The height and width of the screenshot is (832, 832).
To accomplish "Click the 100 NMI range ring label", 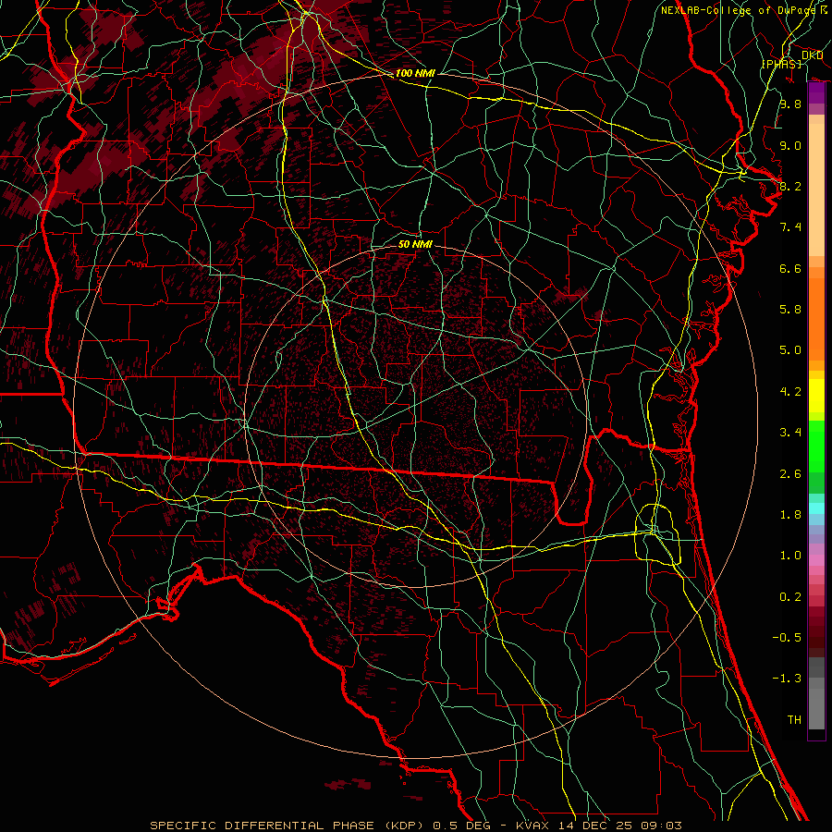I will (x=415, y=73).
